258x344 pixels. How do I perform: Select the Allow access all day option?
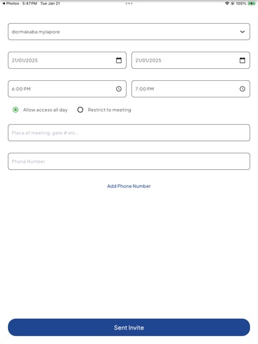16,110
